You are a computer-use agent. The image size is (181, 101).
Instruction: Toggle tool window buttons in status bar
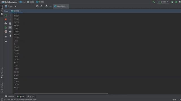[2, 100]
